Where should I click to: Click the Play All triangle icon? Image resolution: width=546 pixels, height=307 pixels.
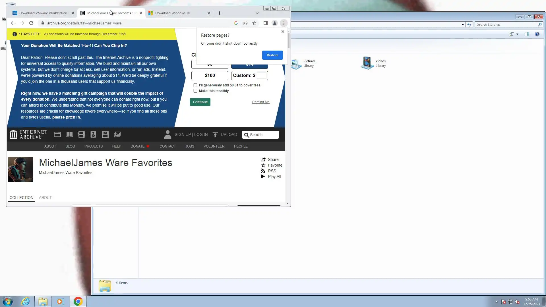[x=263, y=177]
